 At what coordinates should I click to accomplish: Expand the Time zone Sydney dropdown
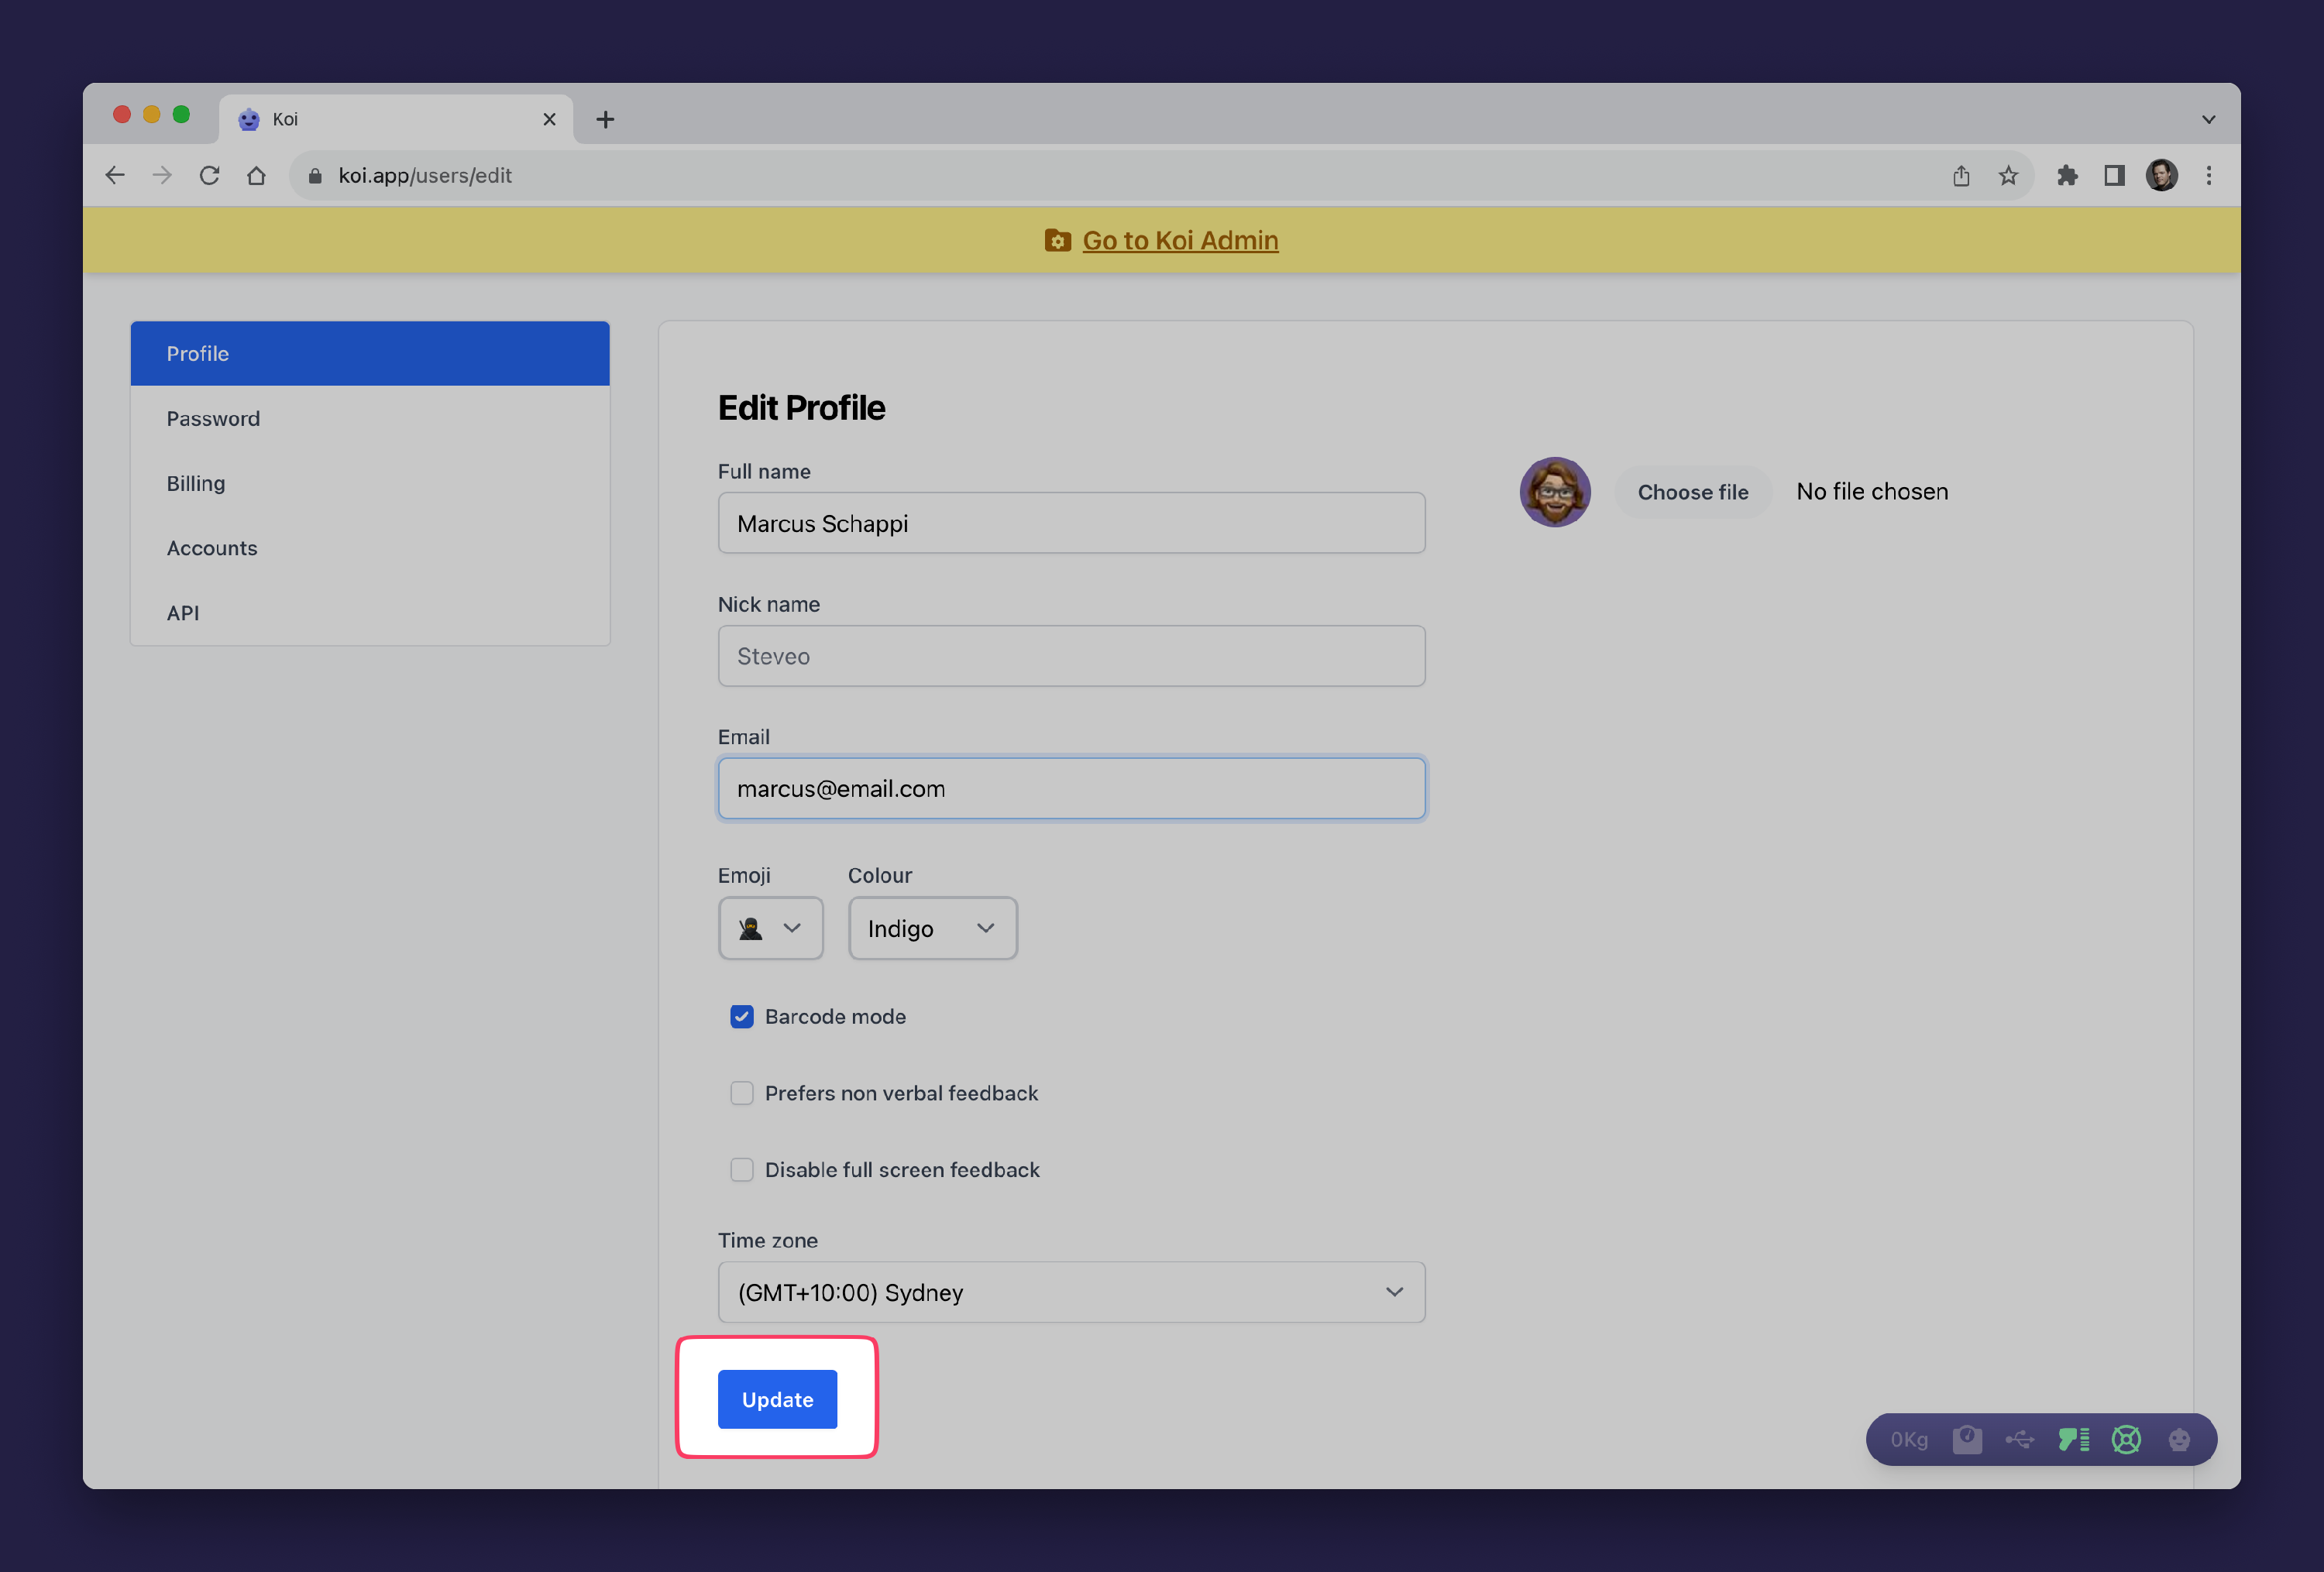pos(1071,1292)
